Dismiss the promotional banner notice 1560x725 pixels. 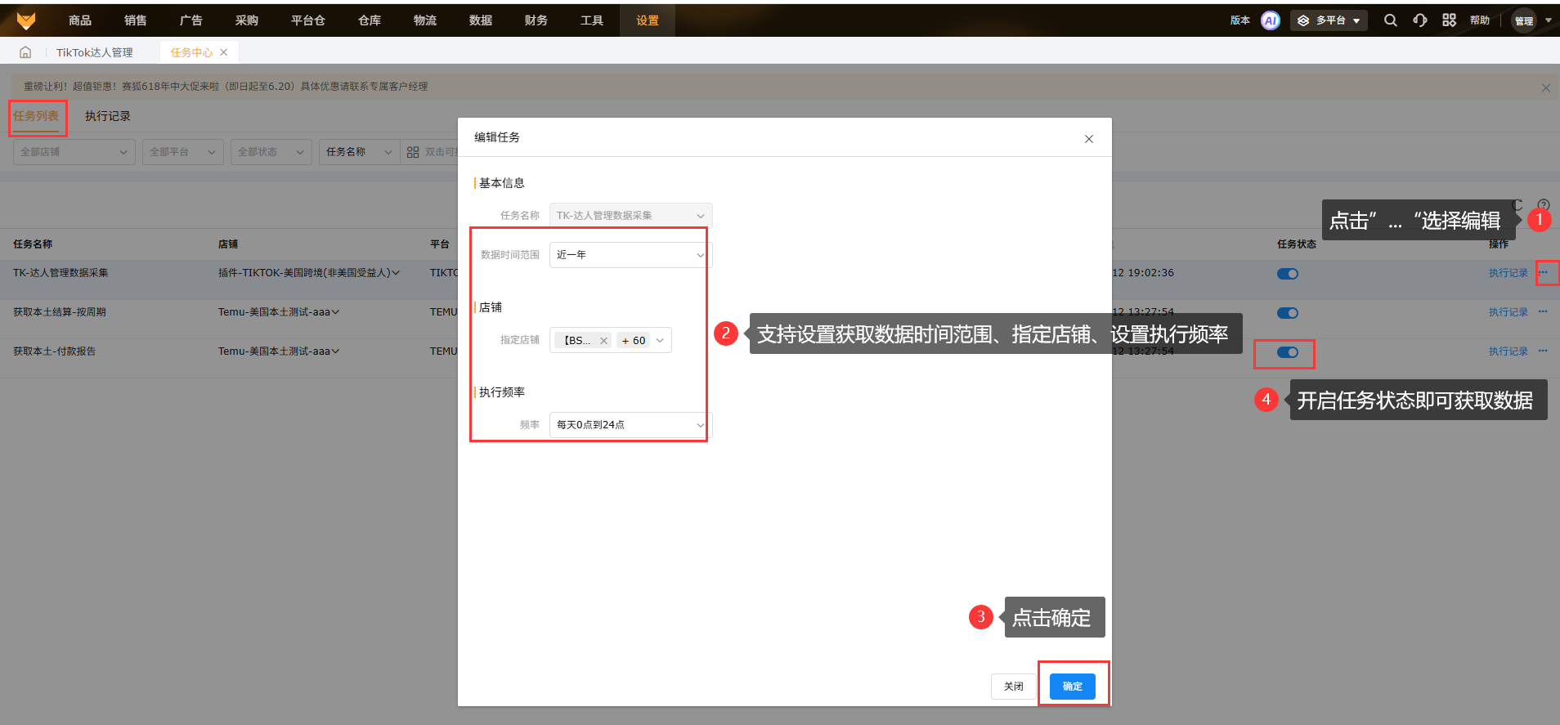pos(1545,87)
